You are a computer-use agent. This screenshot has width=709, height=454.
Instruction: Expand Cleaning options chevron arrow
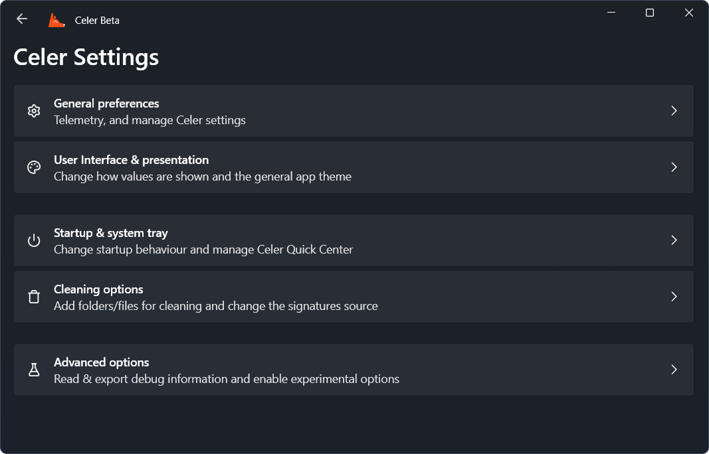(674, 296)
